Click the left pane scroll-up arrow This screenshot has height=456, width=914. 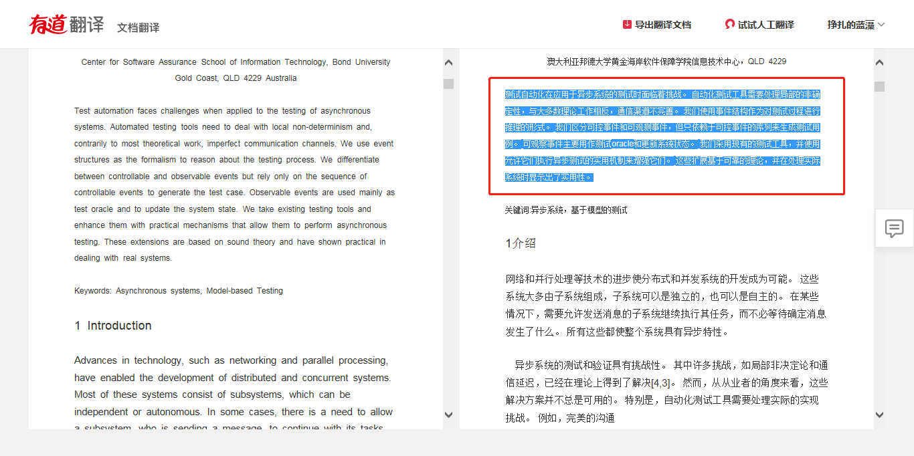coord(448,62)
